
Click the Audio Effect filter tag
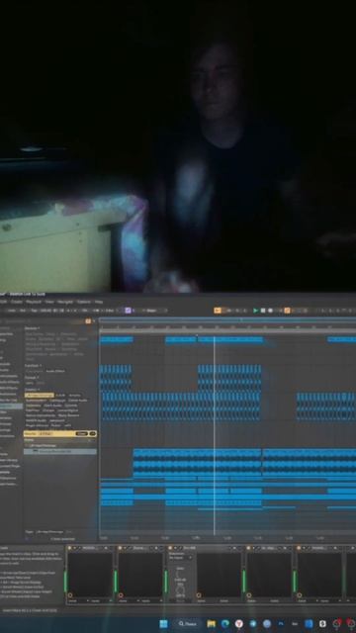coord(55,371)
